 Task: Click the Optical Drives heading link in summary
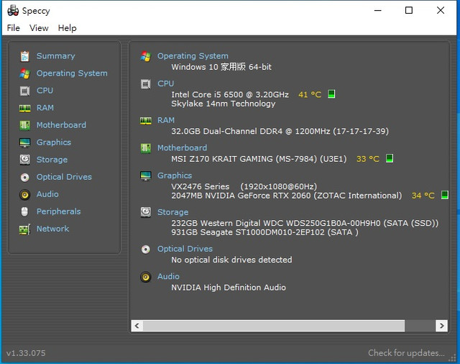pyautogui.click(x=185, y=249)
